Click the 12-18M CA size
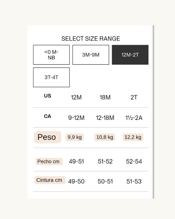The width and height of the screenshot is (175, 219). tap(105, 118)
